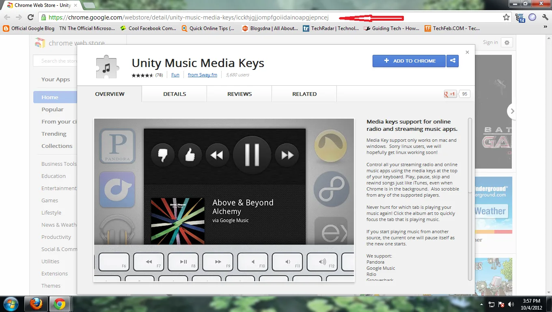Click the ADD TO CHROME button
552x312 pixels.
coord(409,61)
